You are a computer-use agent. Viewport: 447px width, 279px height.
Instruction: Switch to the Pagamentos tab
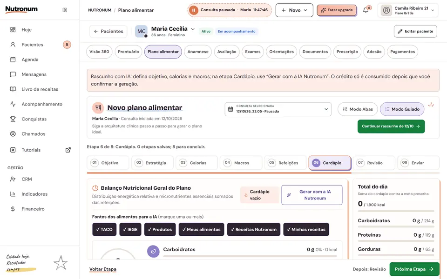point(402,52)
